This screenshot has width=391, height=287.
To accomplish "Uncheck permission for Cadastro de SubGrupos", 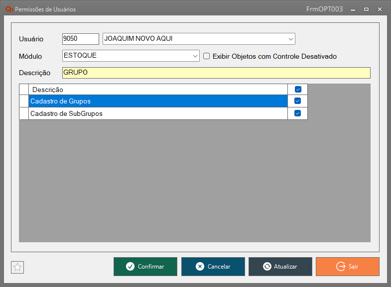I will [298, 113].
